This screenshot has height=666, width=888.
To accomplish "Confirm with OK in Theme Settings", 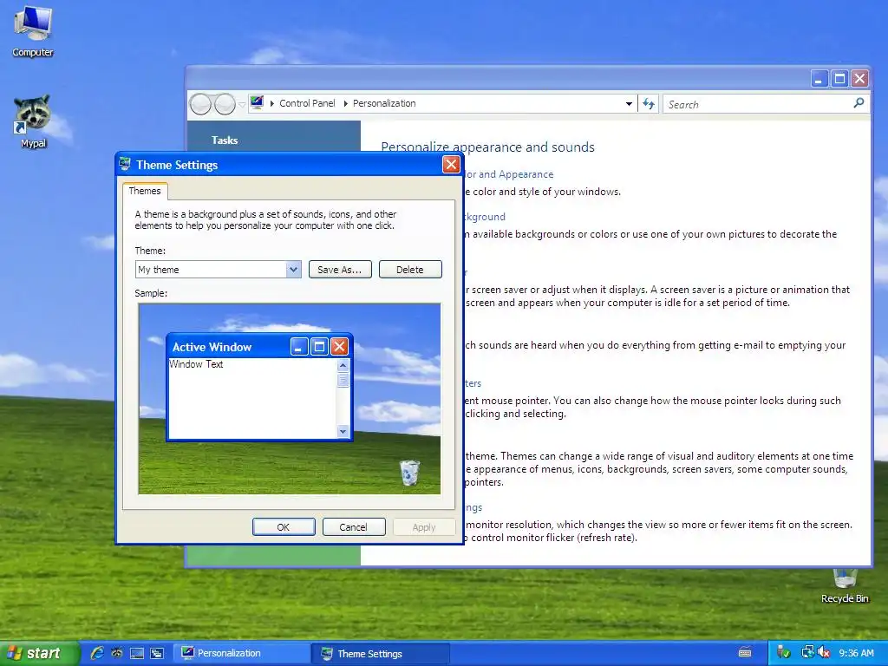I will tap(284, 527).
